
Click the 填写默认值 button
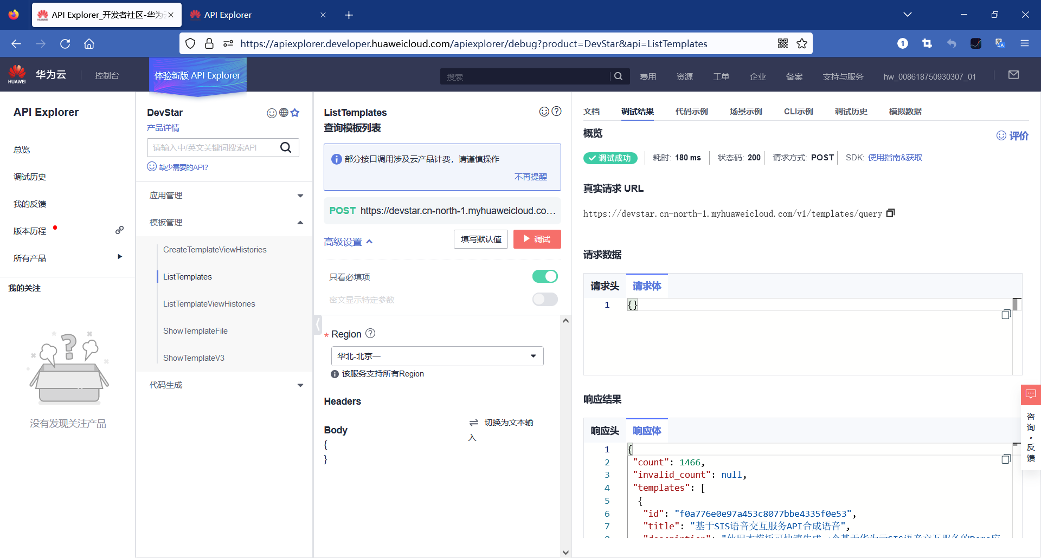(x=481, y=239)
